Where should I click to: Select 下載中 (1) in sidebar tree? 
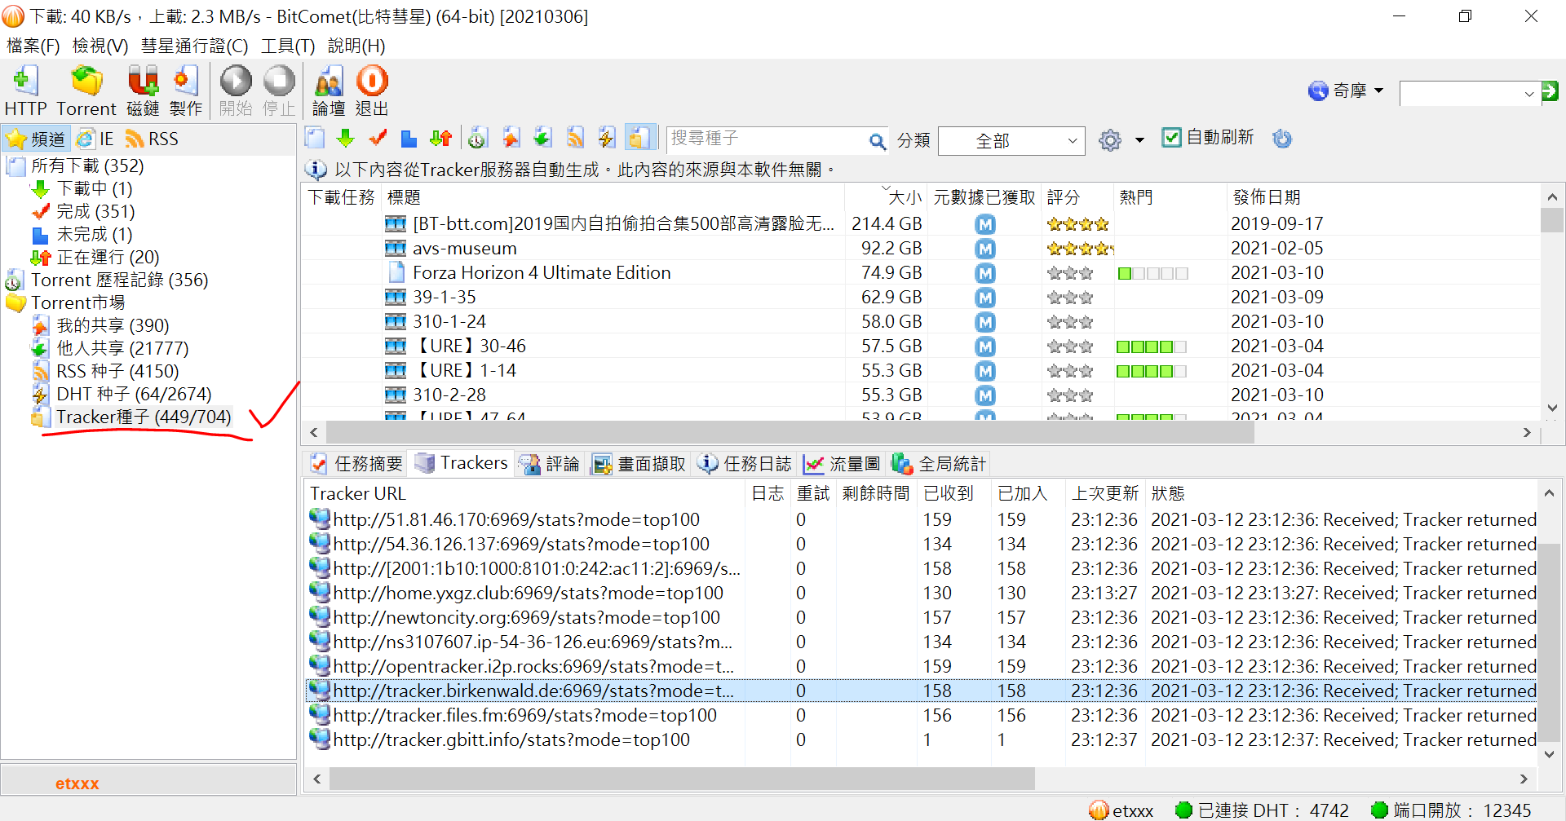tap(95, 189)
